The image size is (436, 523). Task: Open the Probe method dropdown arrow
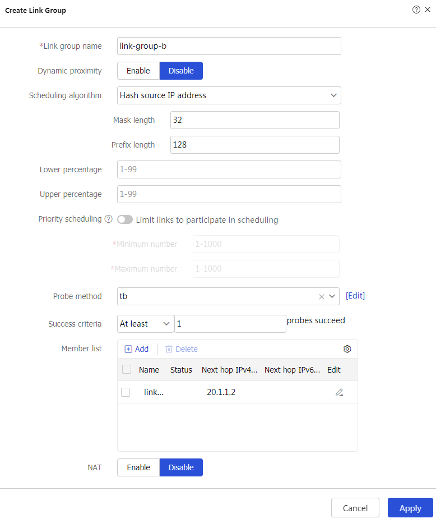pos(332,296)
